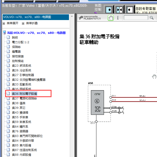157x157 pixels.
Task: Select the FlashPaper text selection tool
Action: pyautogui.click(x=118, y=18)
